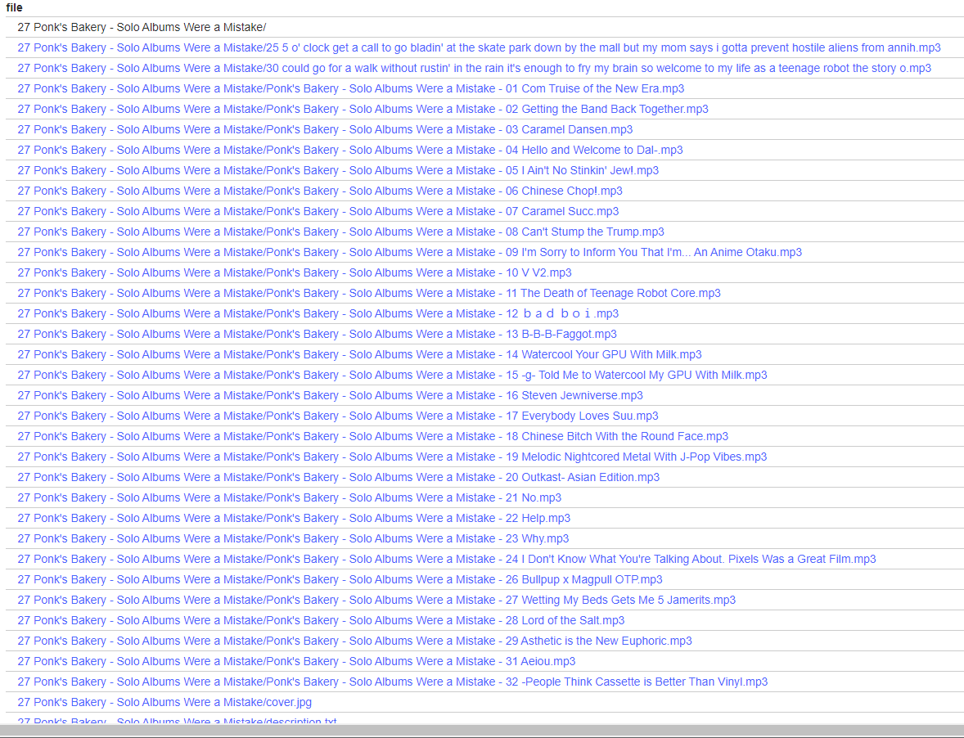Open "17 Everybody Loves Suu.mp3"
This screenshot has width=964, height=738.
coord(337,416)
